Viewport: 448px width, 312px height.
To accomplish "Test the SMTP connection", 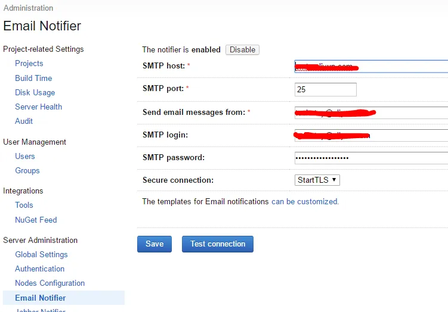I will [x=218, y=244].
